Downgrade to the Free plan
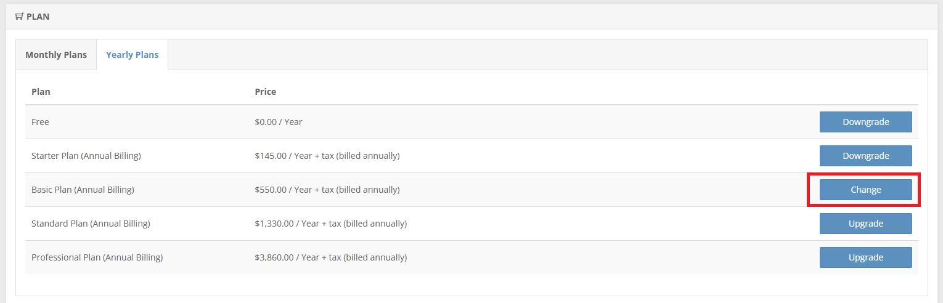 pos(865,122)
